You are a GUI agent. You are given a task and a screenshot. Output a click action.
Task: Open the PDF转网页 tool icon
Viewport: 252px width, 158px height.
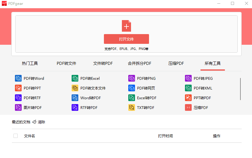tap(132, 88)
